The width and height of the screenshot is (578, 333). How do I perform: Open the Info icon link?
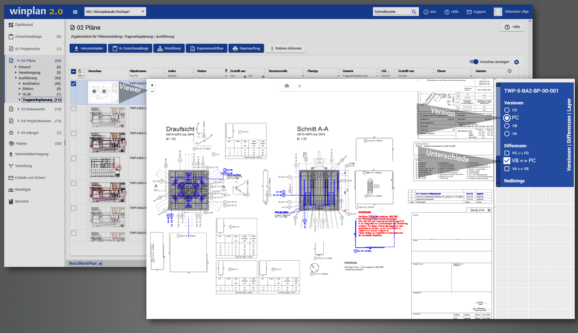430,12
